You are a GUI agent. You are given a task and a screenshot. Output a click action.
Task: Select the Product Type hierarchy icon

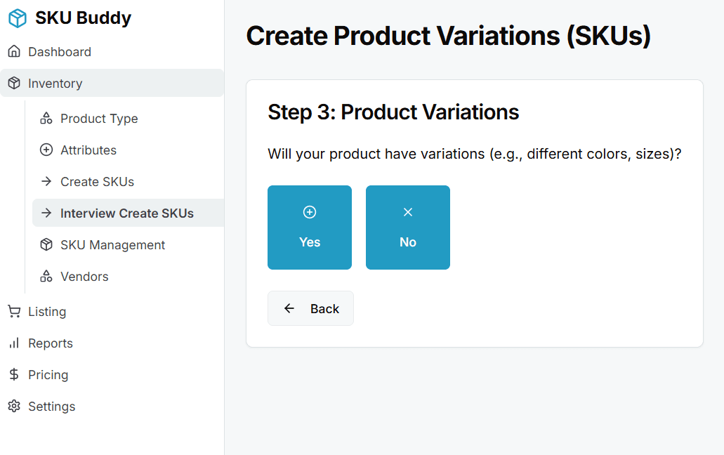(46, 118)
